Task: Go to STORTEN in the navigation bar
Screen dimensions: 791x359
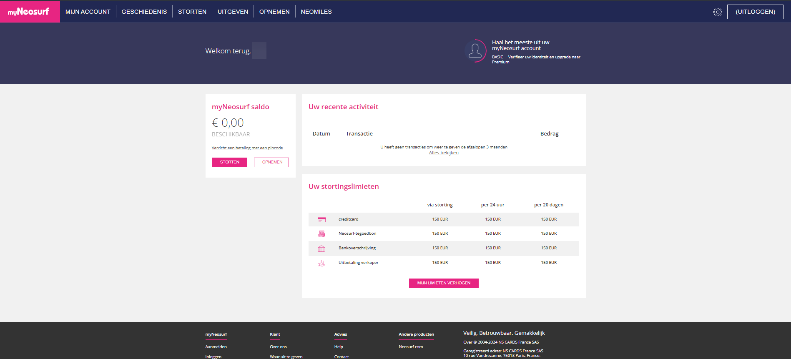Action: pos(192,12)
